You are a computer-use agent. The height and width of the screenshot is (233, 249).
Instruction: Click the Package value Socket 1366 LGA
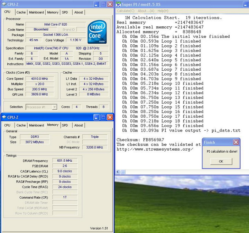point(56,35)
